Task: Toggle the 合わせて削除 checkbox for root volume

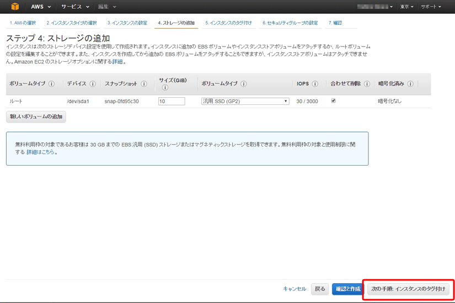Action: click(x=333, y=101)
